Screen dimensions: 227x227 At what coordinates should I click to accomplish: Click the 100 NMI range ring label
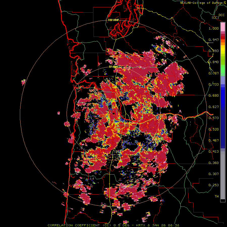click(x=113, y=20)
